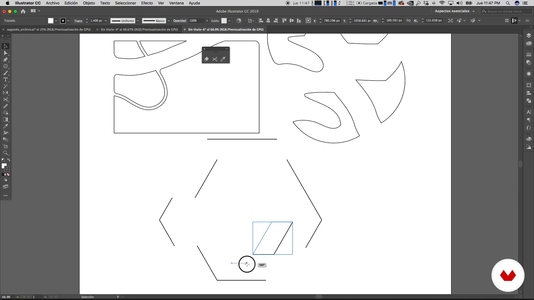Click the fill color swatch in control bar
The height and width of the screenshot is (300, 534).
click(51, 21)
